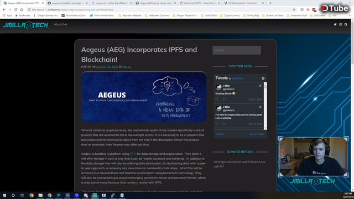Image resolution: width=354 pixels, height=199 pixels.
Task: Open the @jmillatech handle beside Tweets
Action: (237, 78)
